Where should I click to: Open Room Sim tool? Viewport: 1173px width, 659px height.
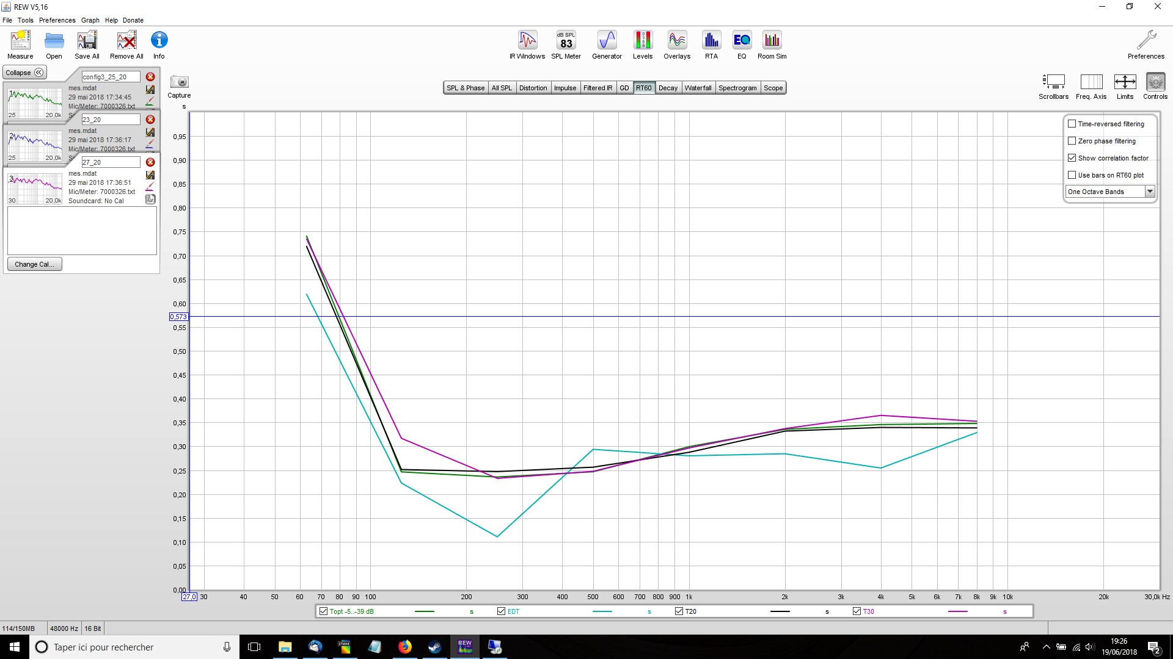772,45
